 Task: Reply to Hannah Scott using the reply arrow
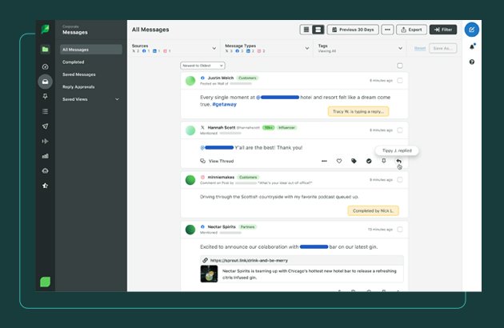click(398, 161)
